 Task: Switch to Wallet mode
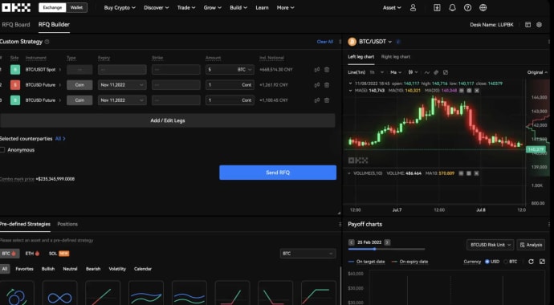76,7
